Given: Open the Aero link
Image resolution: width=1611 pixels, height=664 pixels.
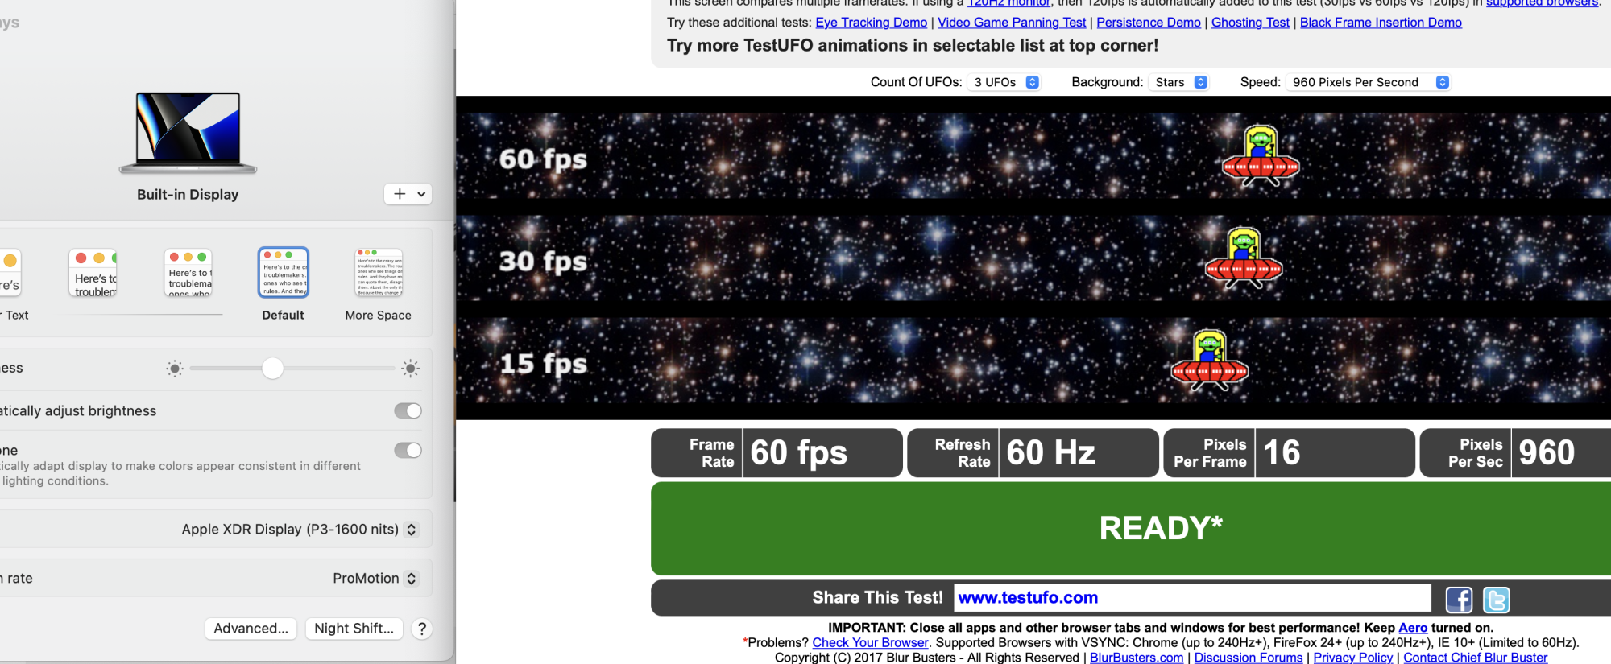Looking at the screenshot, I should [x=1413, y=628].
